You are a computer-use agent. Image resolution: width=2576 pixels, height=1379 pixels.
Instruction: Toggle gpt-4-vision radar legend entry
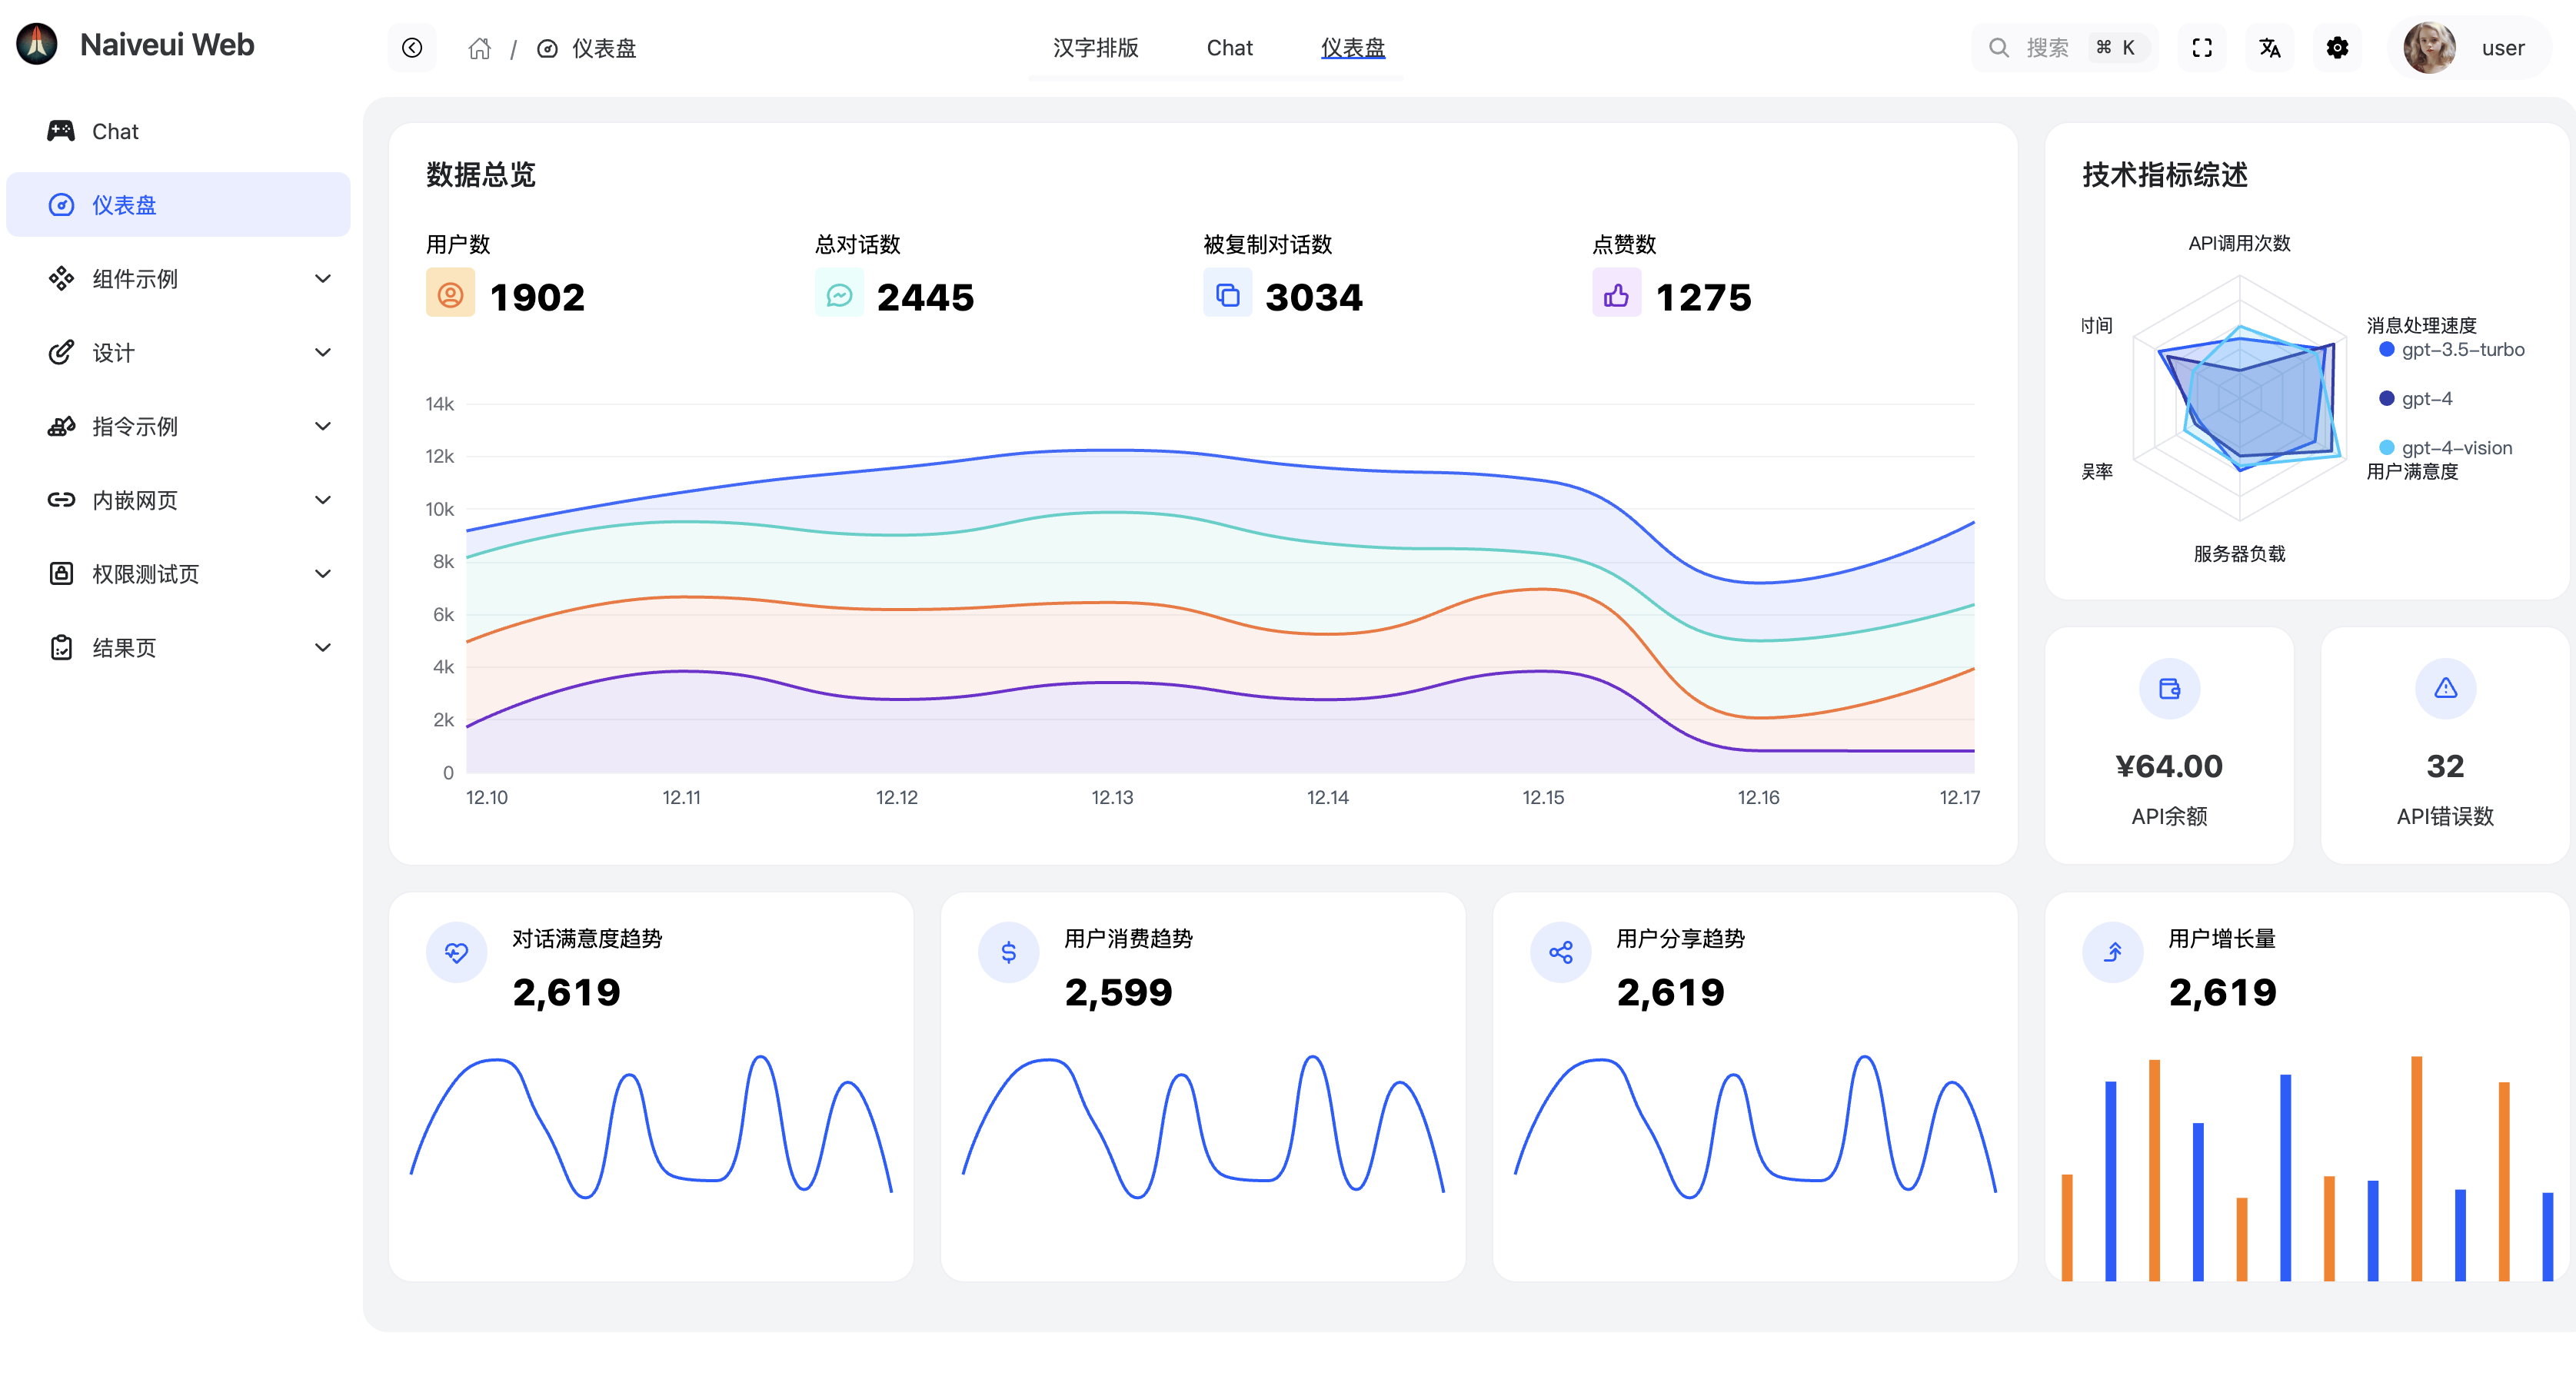point(2445,447)
